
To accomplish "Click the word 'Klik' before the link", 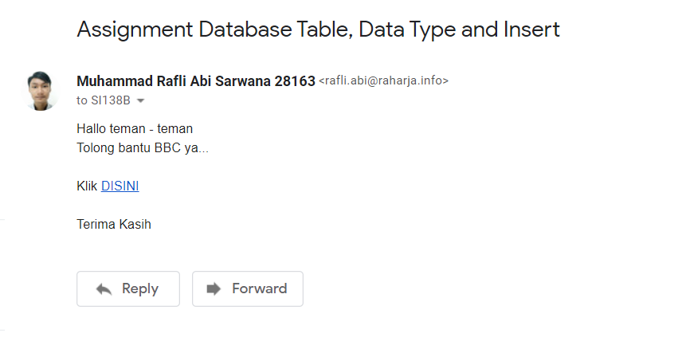I will [87, 186].
